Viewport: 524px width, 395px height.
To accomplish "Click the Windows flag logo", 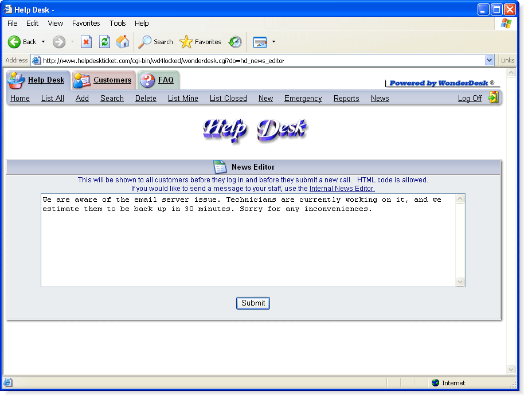I will click(x=506, y=24).
